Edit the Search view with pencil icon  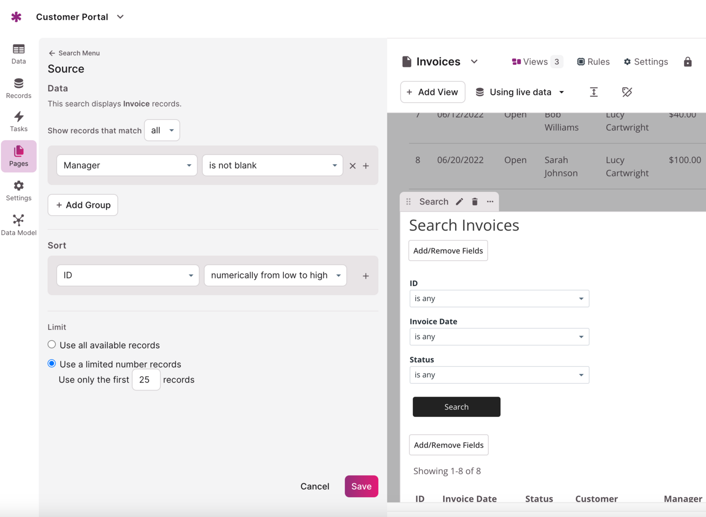click(x=459, y=202)
